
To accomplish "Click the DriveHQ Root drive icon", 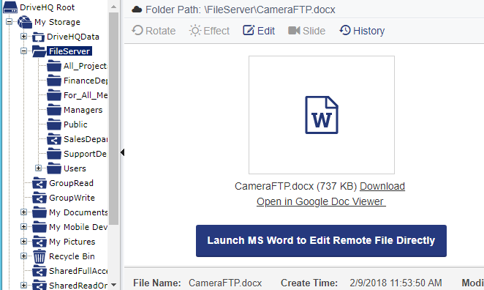I will tap(10, 7).
